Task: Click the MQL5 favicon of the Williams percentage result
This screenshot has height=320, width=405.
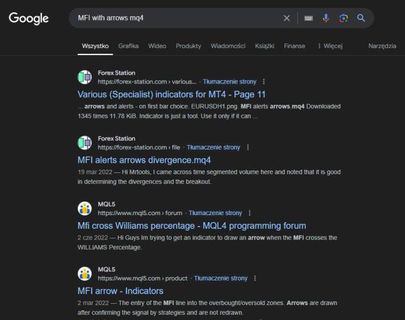Action: [85, 209]
